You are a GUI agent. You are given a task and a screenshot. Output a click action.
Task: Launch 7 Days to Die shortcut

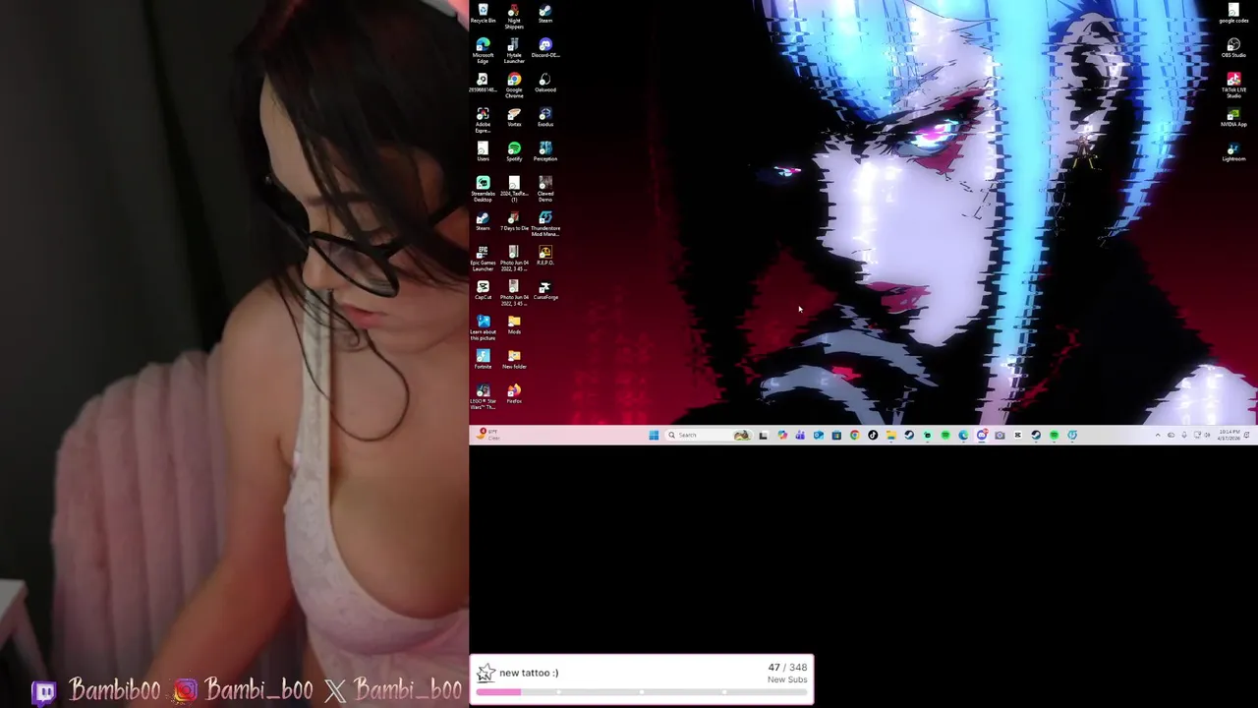coord(514,220)
